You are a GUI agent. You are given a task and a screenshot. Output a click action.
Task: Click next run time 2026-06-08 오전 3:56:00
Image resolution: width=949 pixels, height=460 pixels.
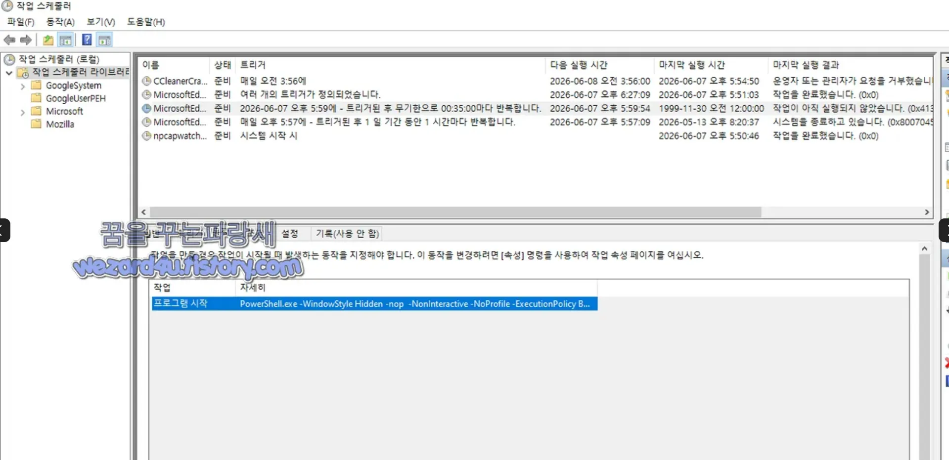pos(600,81)
